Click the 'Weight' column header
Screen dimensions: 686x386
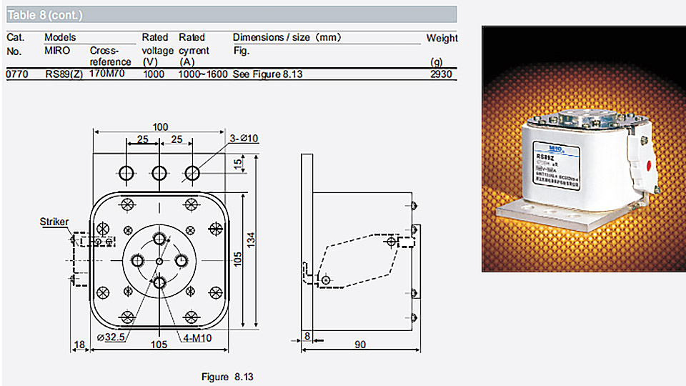[x=442, y=38]
